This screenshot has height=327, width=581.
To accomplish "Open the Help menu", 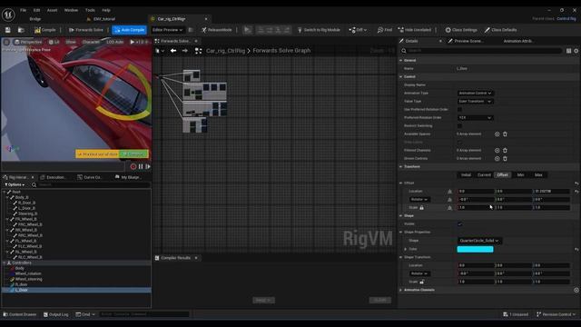I will 106,10.
